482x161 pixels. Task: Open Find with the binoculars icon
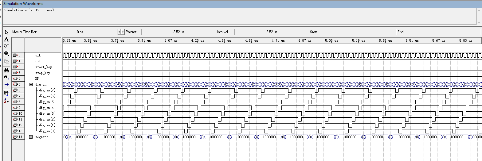pos(6,70)
